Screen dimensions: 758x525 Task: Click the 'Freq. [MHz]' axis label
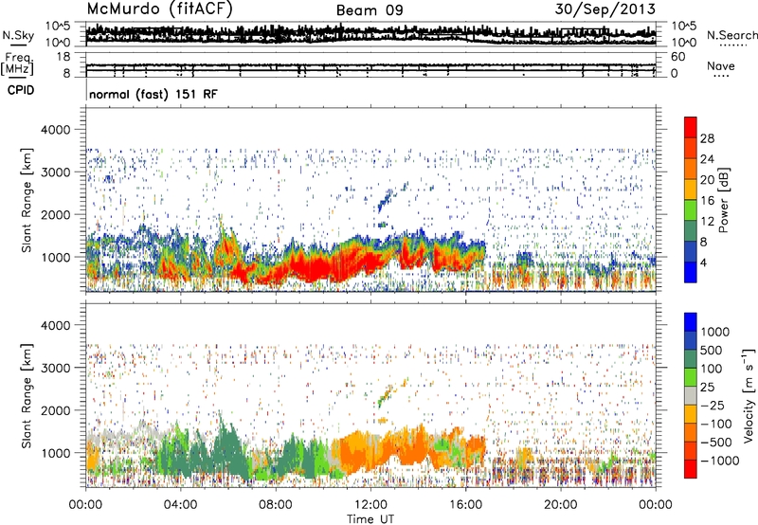click(17, 64)
